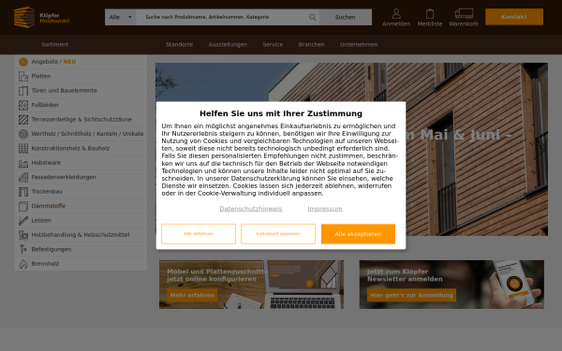The height and width of the screenshot is (351, 562).
Task: Click the Türen und Bauelemente icon
Action: coord(23,91)
